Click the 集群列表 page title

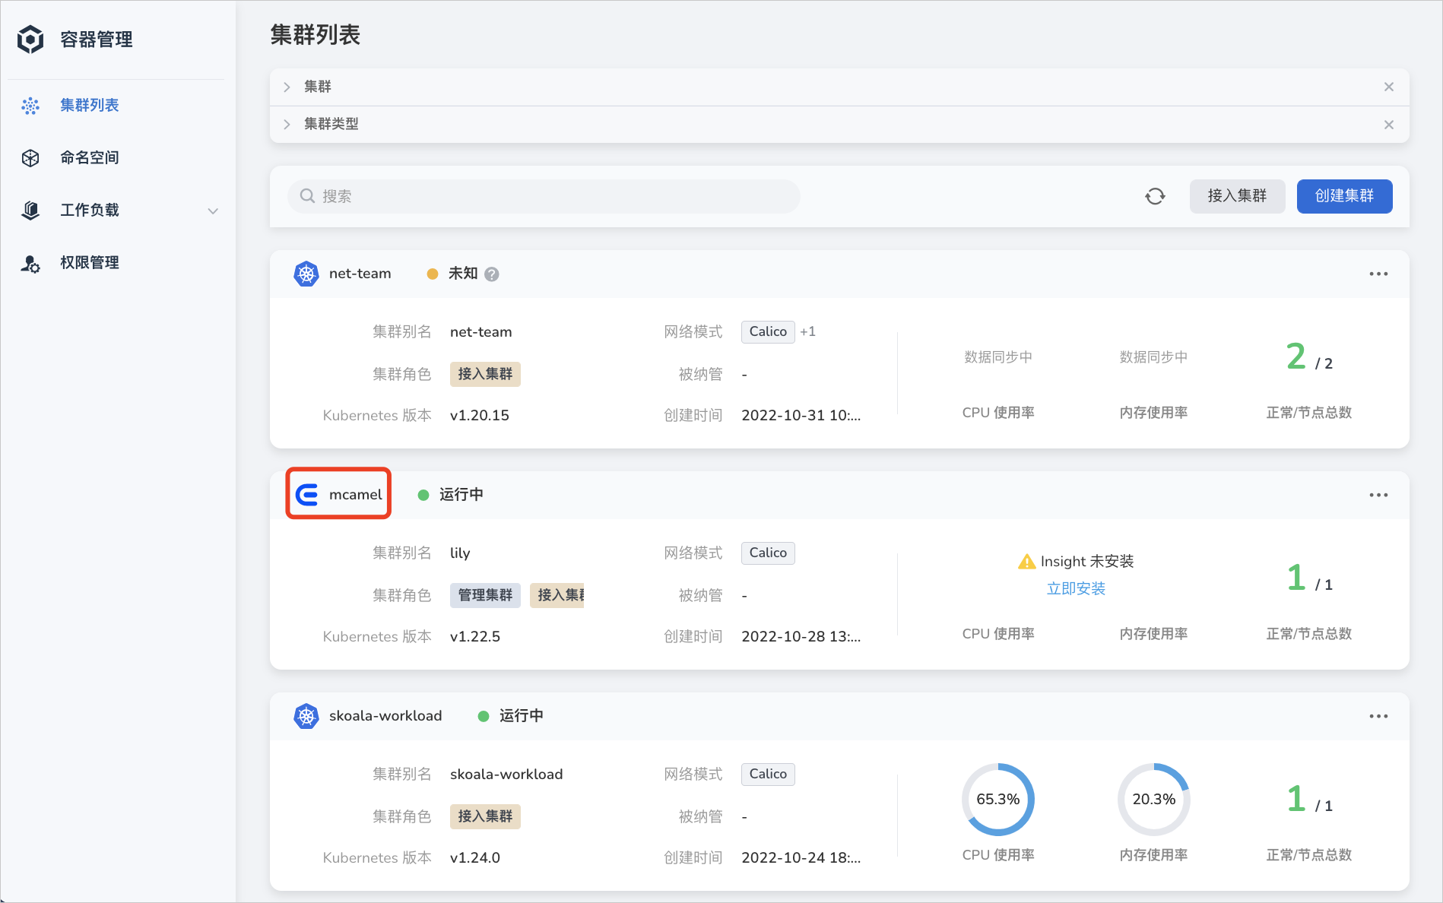tap(315, 35)
